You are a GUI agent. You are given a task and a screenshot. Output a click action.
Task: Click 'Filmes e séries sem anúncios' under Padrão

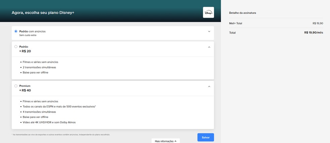pos(40,62)
